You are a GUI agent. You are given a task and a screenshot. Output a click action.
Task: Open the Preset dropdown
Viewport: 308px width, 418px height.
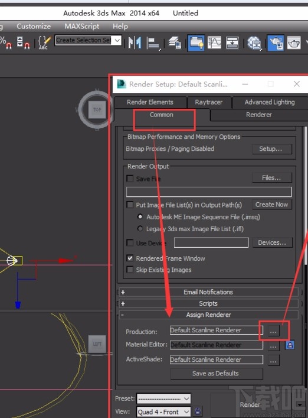[x=163, y=399]
